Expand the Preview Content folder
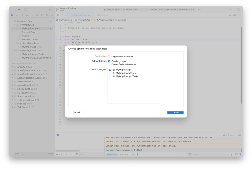The height and width of the screenshot is (169, 252). tap(17, 39)
